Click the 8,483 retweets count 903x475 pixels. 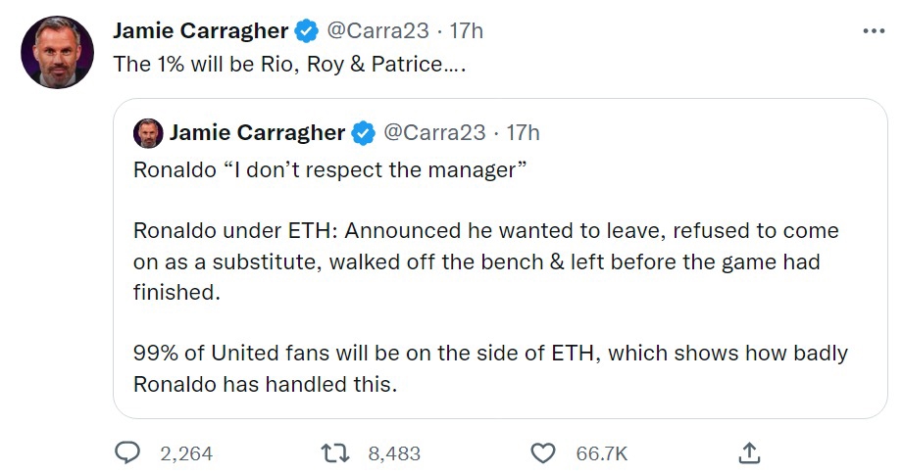pos(394,453)
